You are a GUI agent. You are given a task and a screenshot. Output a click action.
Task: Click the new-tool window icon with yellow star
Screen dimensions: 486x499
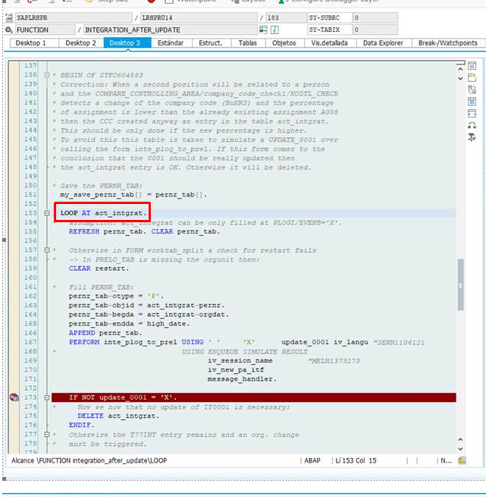coord(472,77)
